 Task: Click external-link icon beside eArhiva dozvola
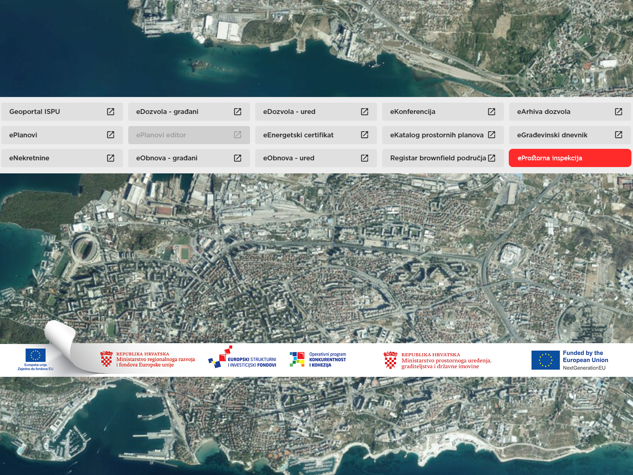[x=619, y=112]
